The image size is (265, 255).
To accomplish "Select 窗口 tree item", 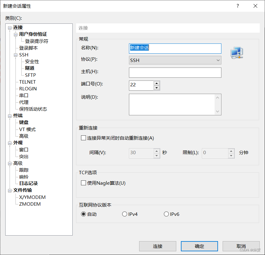I will click(x=24, y=150).
